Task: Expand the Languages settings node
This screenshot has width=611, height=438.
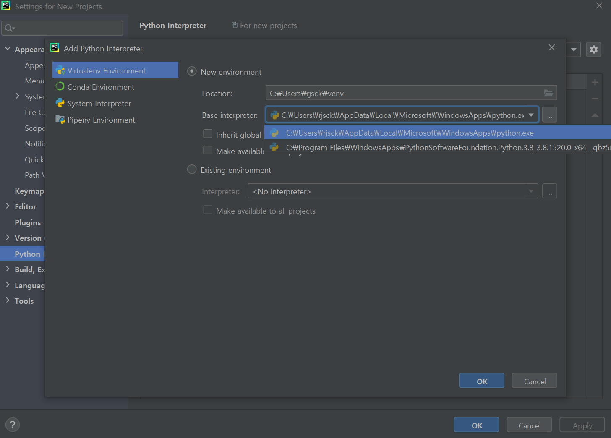Action: pyautogui.click(x=8, y=285)
